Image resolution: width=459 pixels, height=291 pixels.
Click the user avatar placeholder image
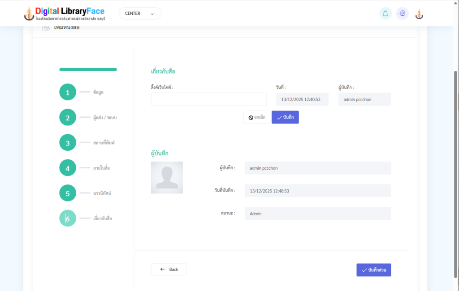(167, 178)
